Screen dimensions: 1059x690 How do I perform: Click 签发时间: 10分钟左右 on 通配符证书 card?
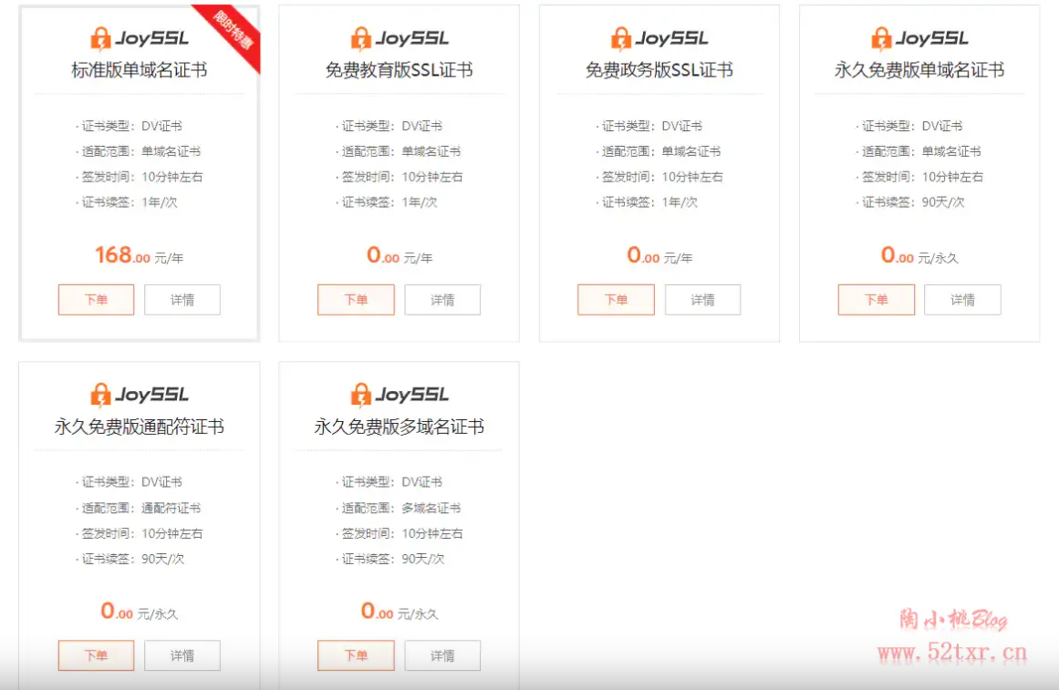[140, 533]
